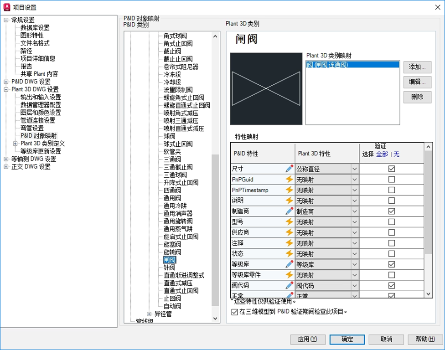Click the gate valve symbol preview
Screen dimensions: 445x350
click(266, 88)
